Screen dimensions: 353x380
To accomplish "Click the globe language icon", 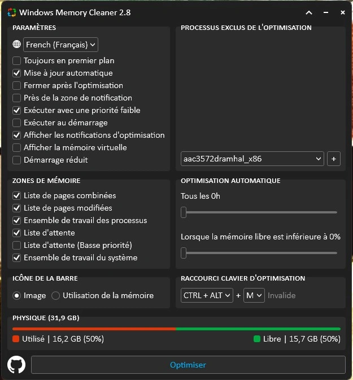I will pyautogui.click(x=17, y=44).
